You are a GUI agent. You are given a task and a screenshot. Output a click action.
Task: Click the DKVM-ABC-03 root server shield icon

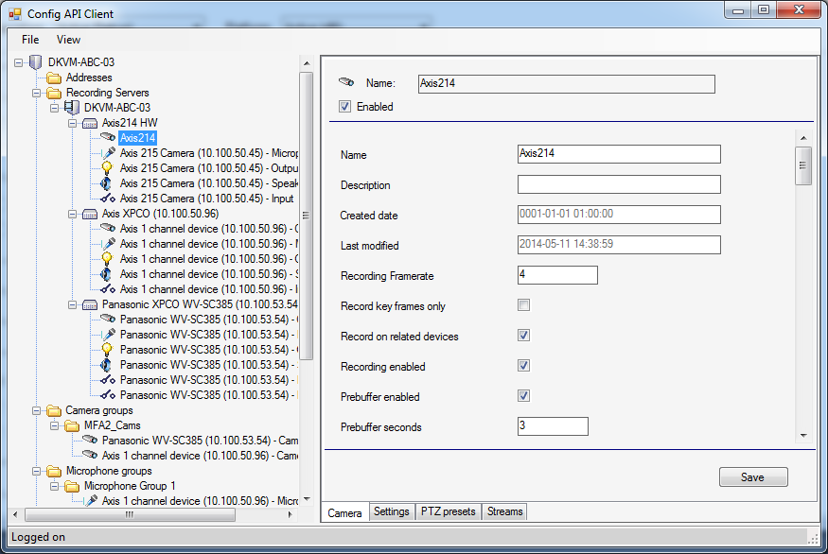[x=35, y=62]
